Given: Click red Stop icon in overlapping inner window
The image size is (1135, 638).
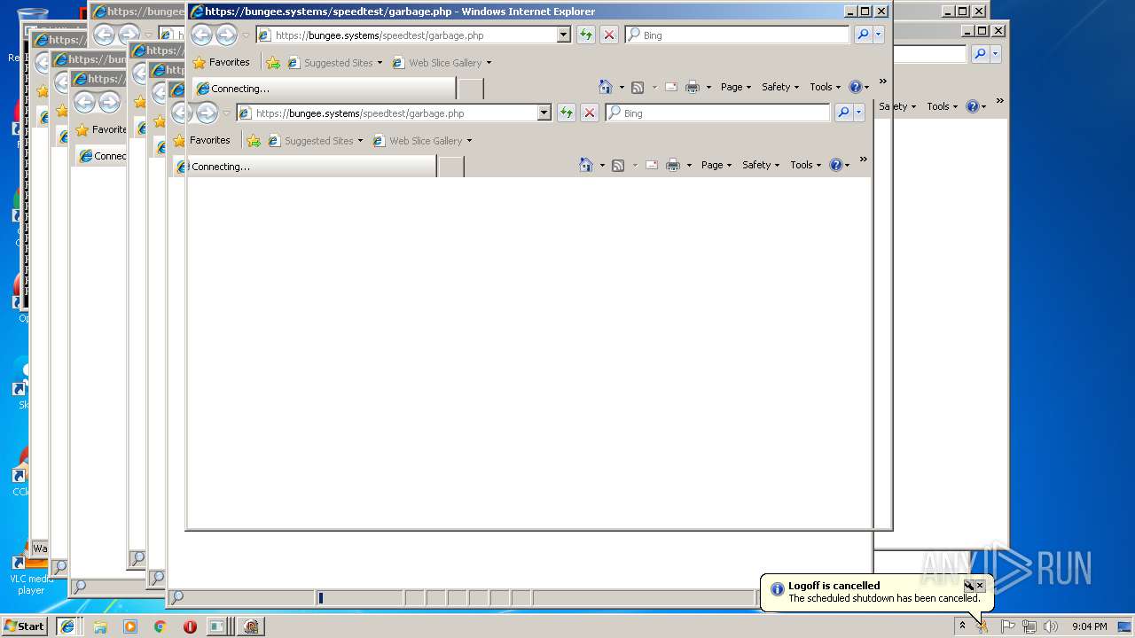Looking at the screenshot, I should [590, 113].
